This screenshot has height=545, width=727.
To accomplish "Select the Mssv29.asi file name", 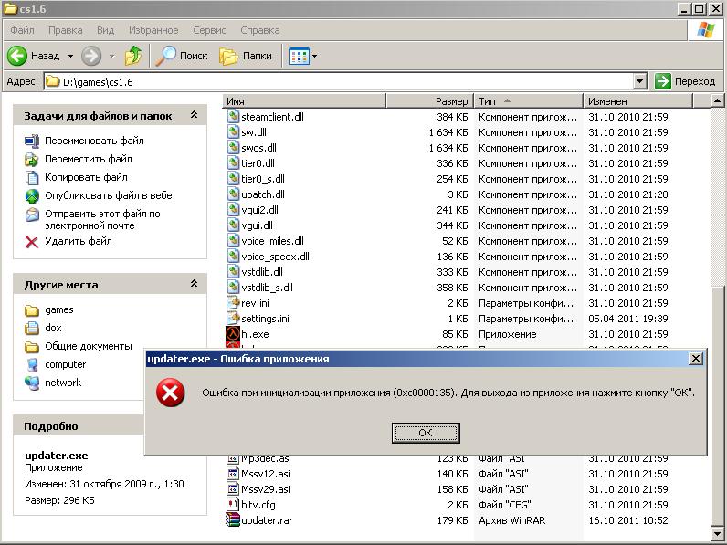I will [x=266, y=489].
